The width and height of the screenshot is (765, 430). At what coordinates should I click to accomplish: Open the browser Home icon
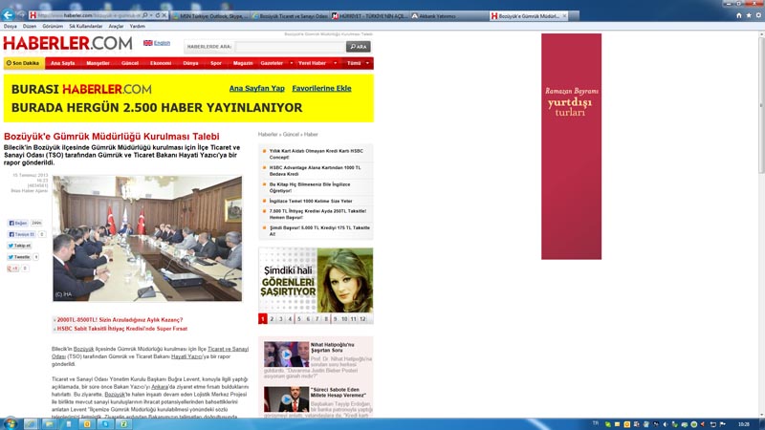[738, 15]
